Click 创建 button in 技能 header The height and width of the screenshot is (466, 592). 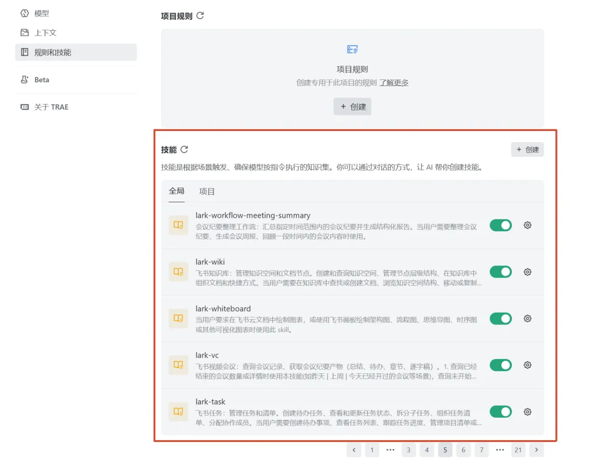point(527,150)
